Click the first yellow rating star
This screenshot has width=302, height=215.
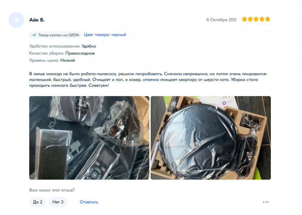pyautogui.click(x=245, y=19)
